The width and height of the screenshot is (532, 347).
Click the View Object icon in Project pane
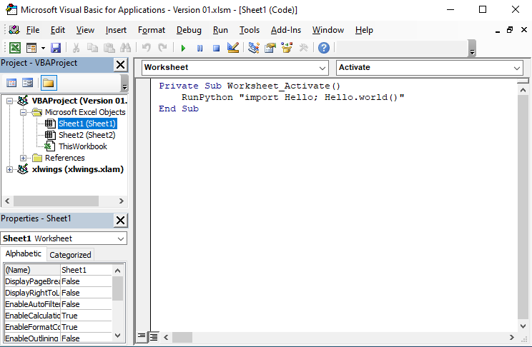pyautogui.click(x=27, y=83)
